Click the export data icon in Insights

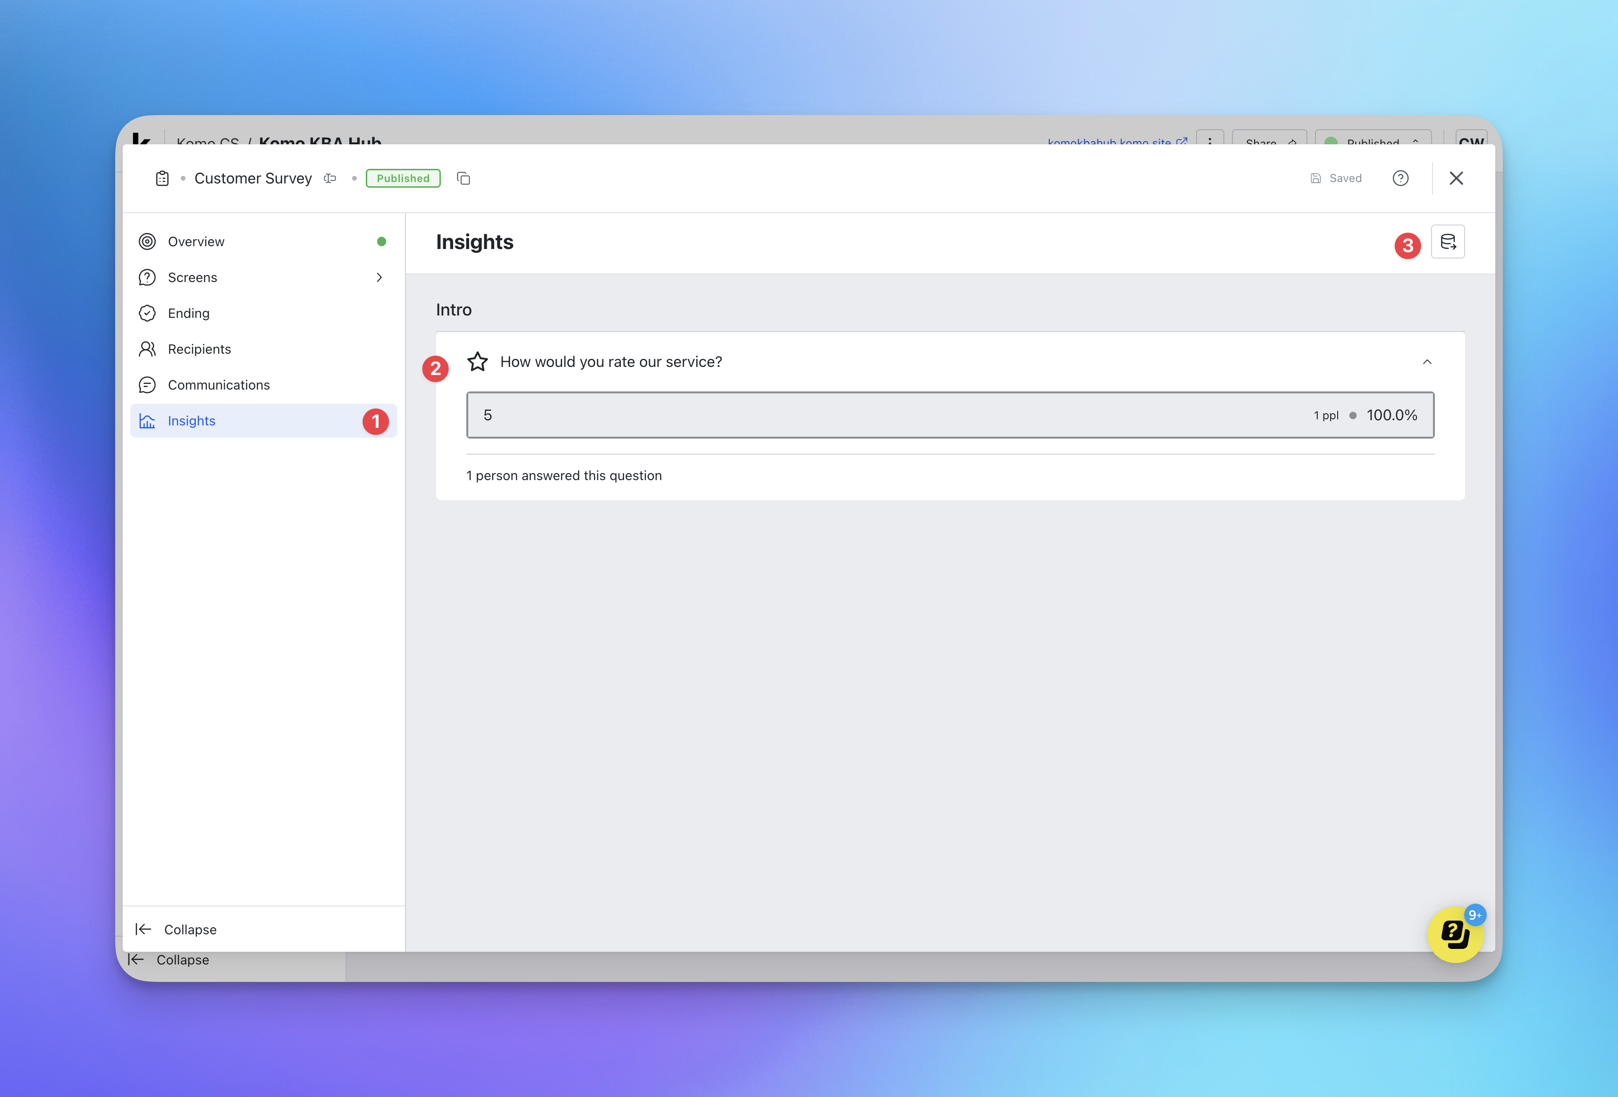tap(1448, 241)
